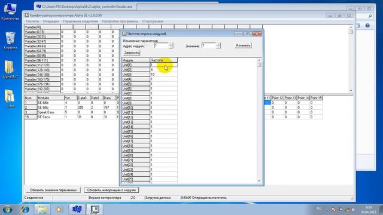
Task: Select the Unit[3] row header
Action: (x=136, y=74)
